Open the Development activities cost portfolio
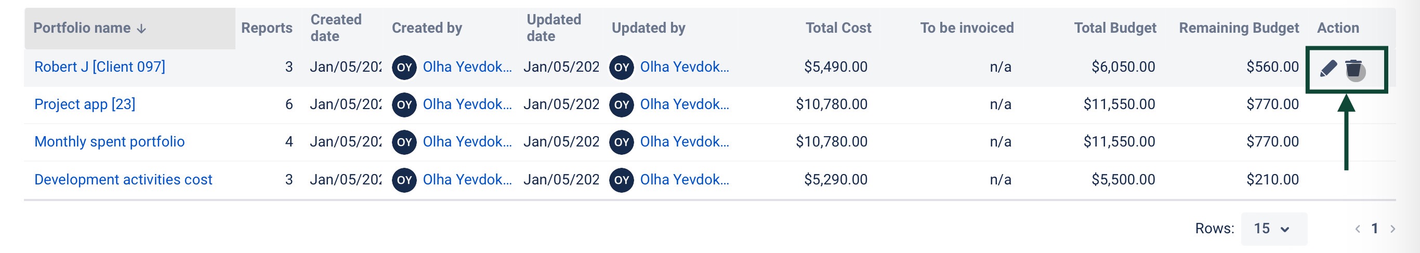Screen dimensions: 1420x253 [124, 180]
